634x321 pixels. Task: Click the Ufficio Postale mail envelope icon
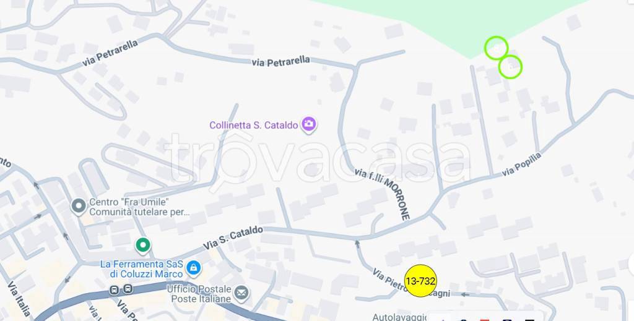coord(241,293)
